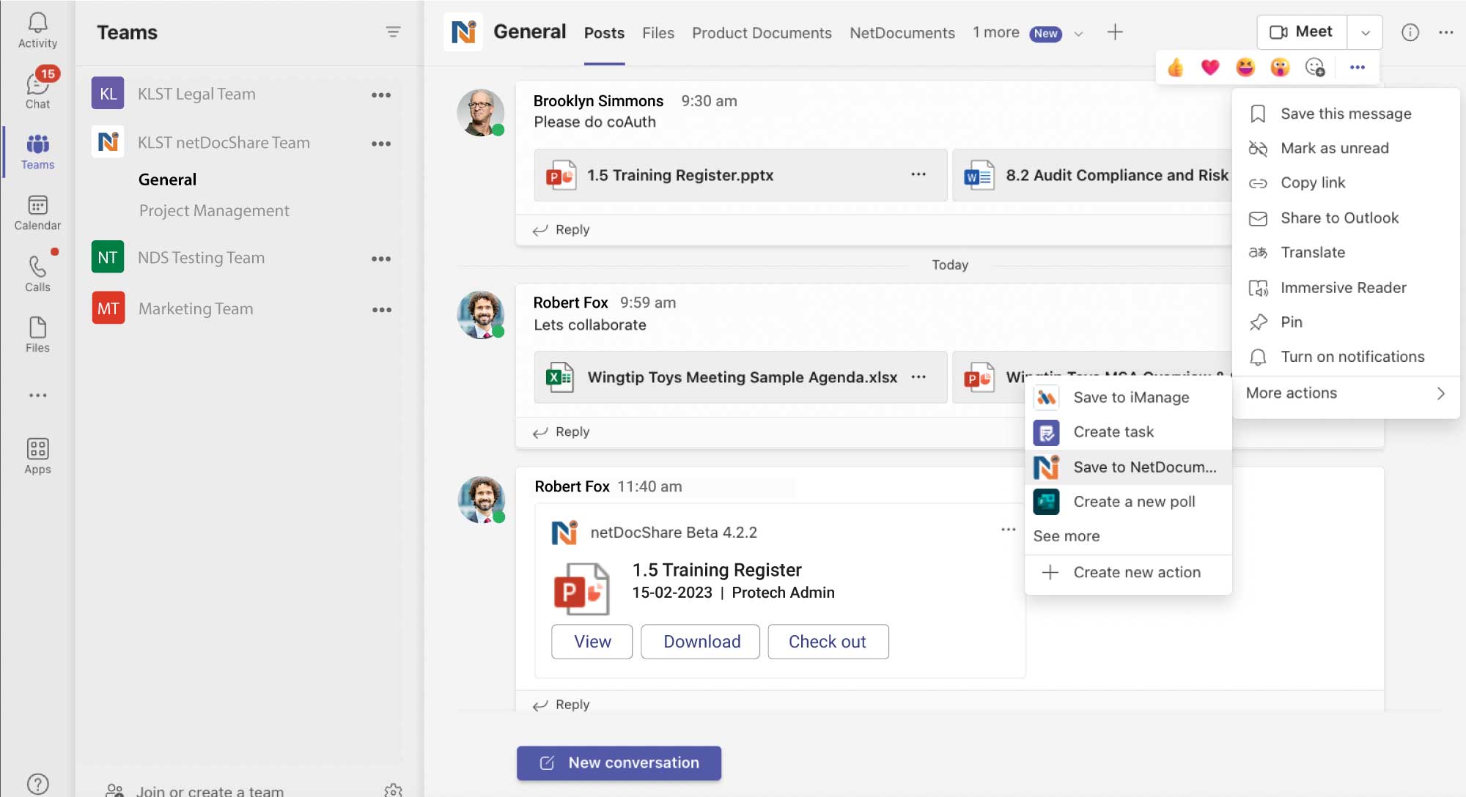Open Chat with 15 unread badge
The height and width of the screenshot is (797, 1466).
click(x=37, y=90)
